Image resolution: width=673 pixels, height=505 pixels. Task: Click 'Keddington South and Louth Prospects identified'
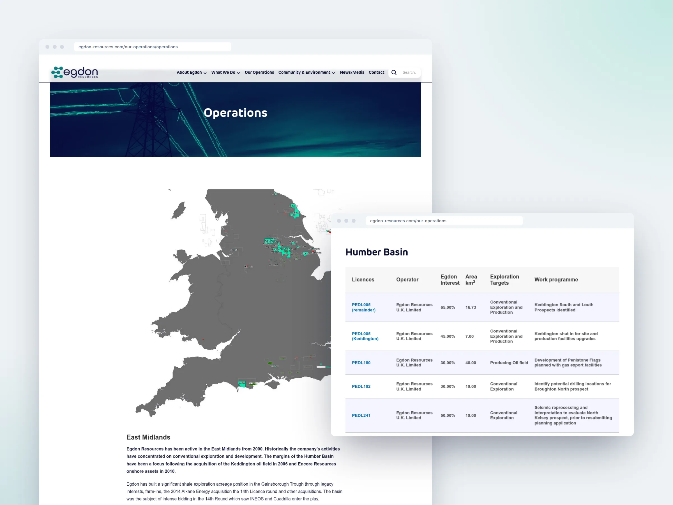564,307
